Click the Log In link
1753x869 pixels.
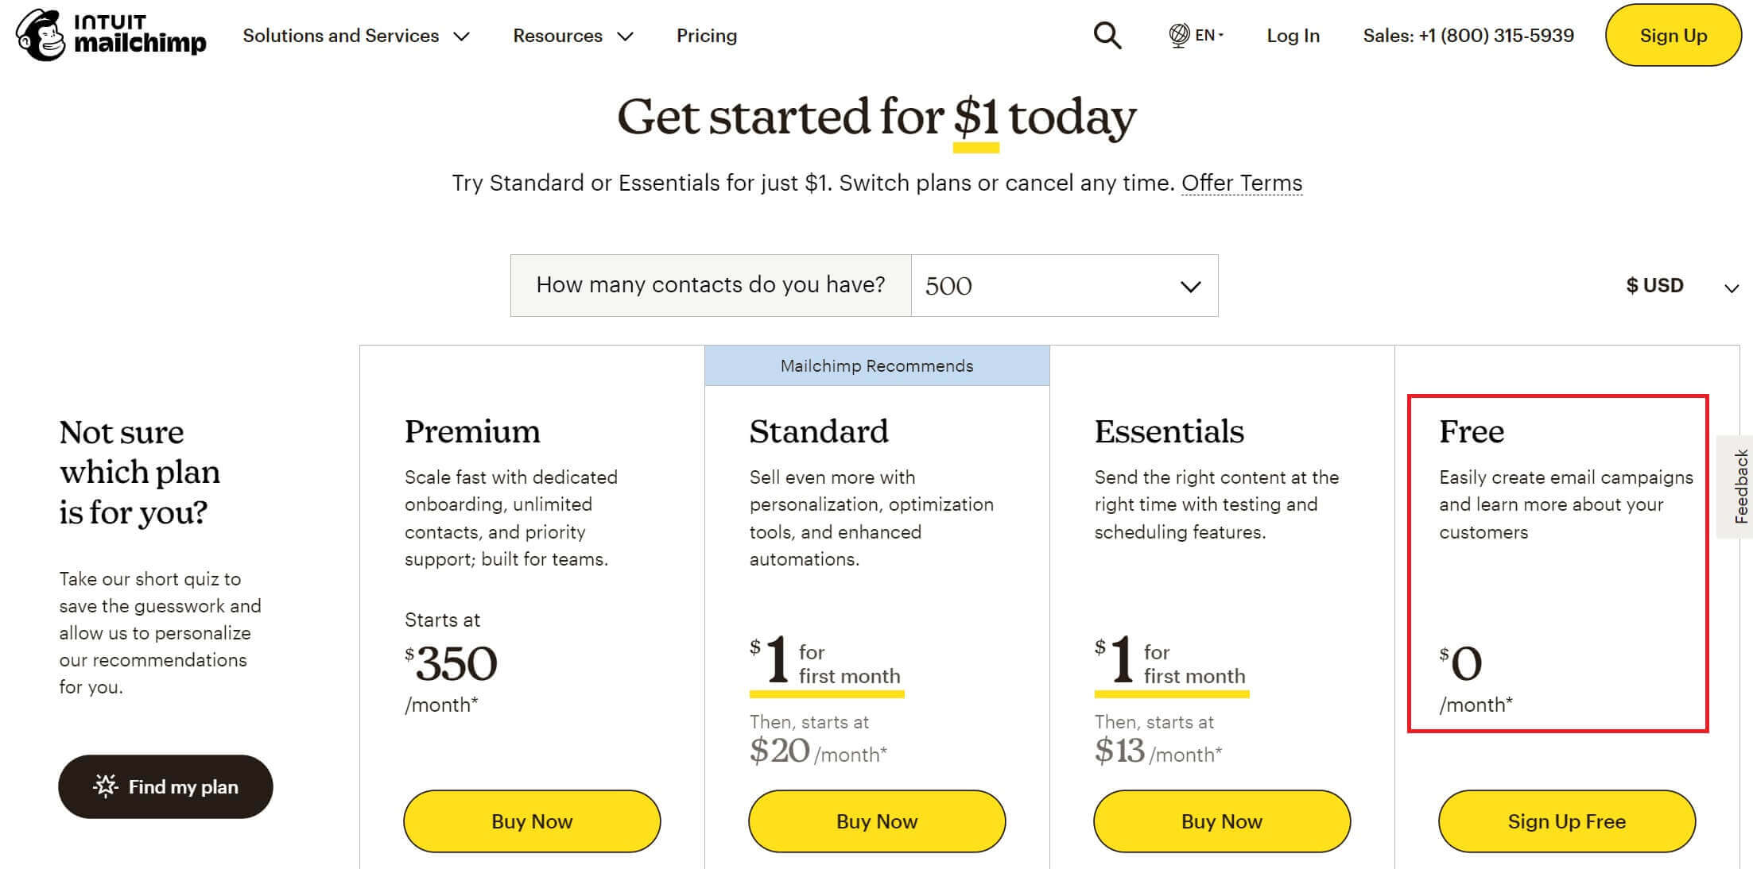click(1293, 35)
